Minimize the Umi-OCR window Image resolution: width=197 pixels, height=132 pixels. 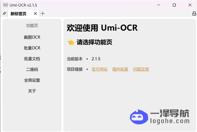(x=159, y=5)
